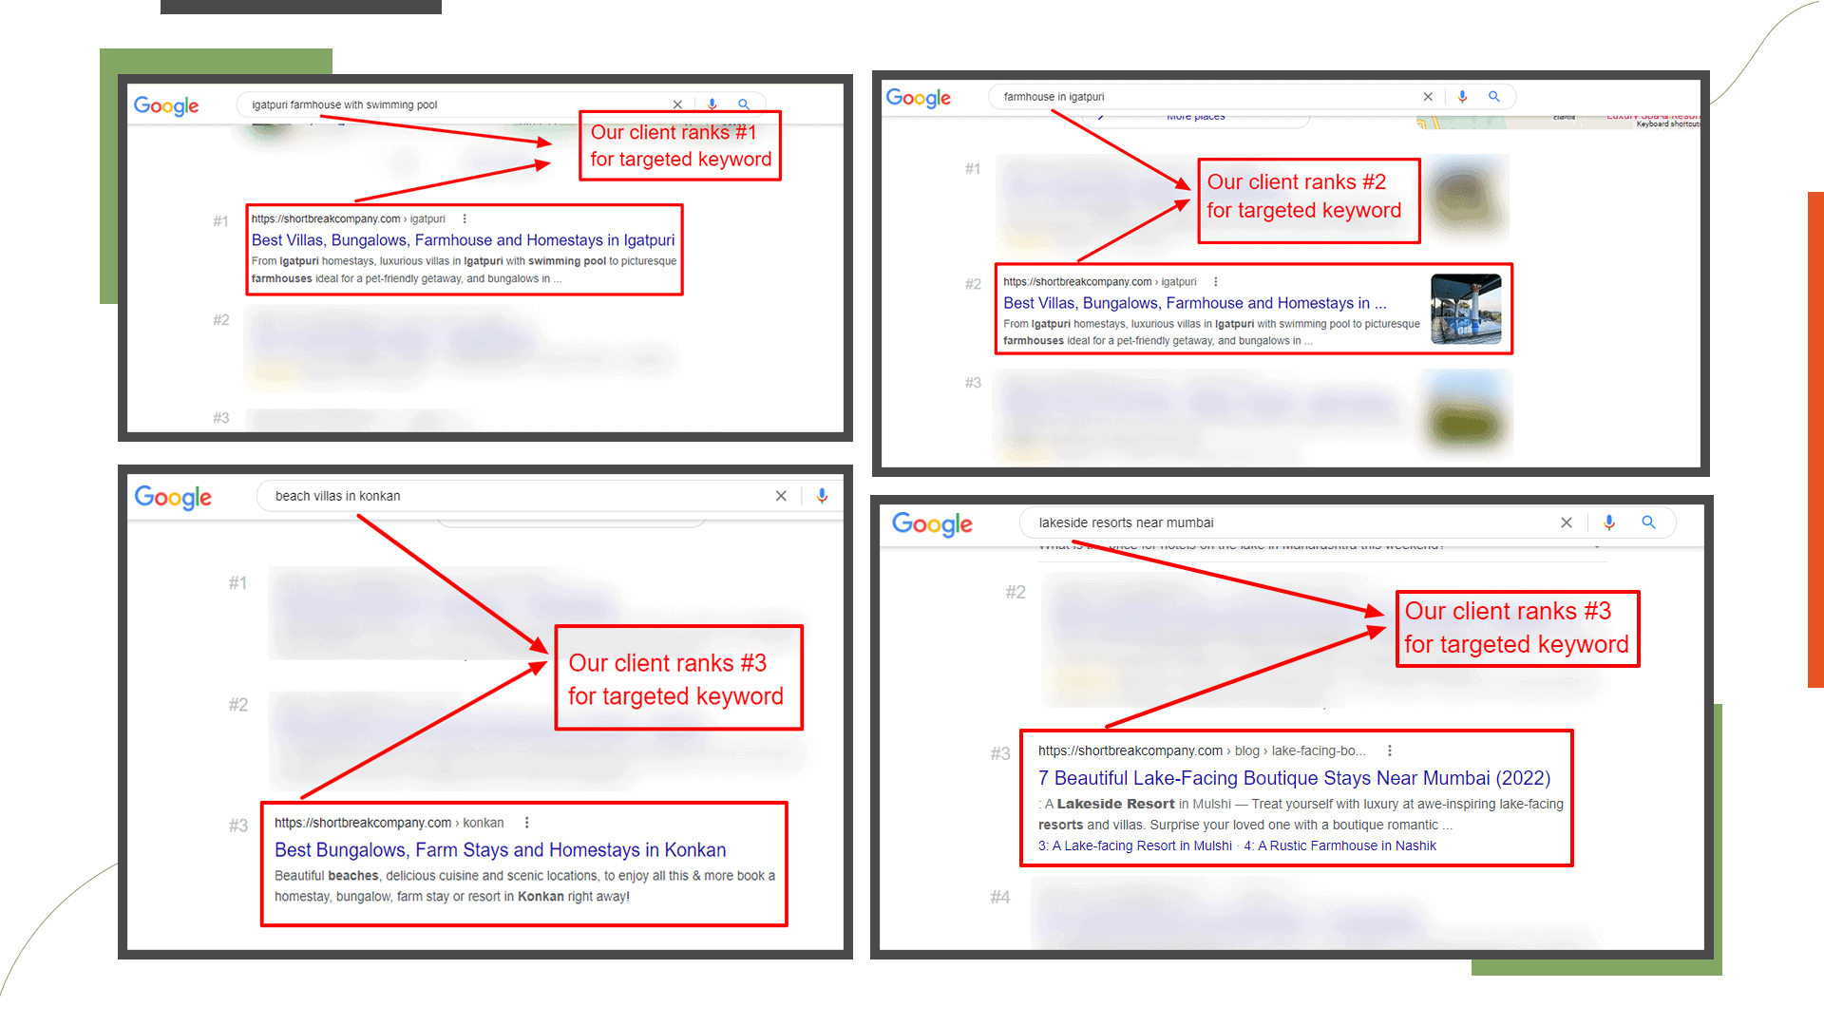Open three-dot menu of result ranked #2 for farmhouse in igatpuri

(x=1215, y=282)
